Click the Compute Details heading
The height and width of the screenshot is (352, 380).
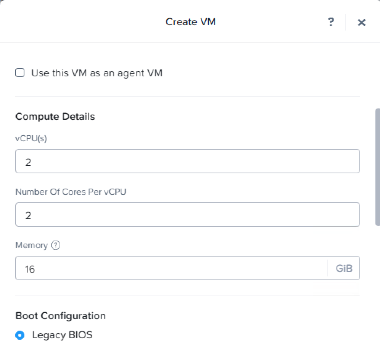click(55, 116)
